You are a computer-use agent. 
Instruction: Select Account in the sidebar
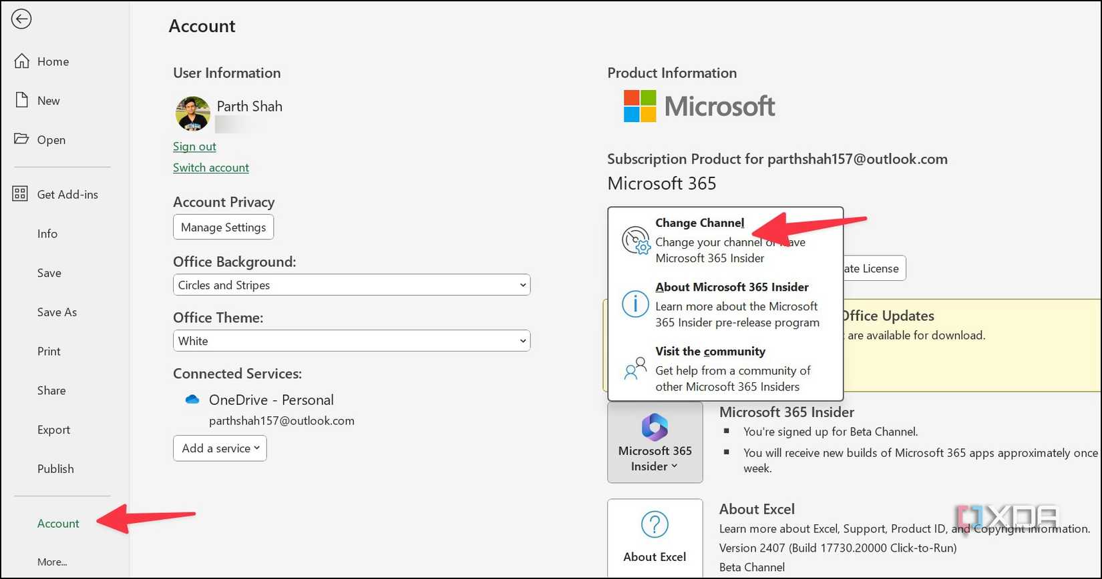(x=58, y=524)
